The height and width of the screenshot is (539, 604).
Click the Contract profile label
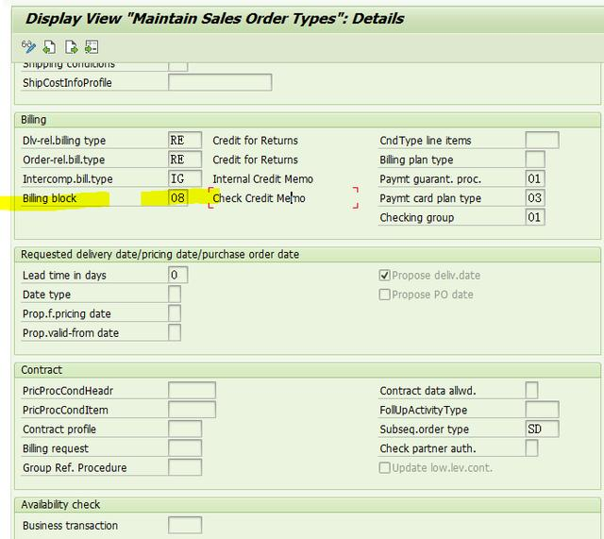tap(59, 430)
